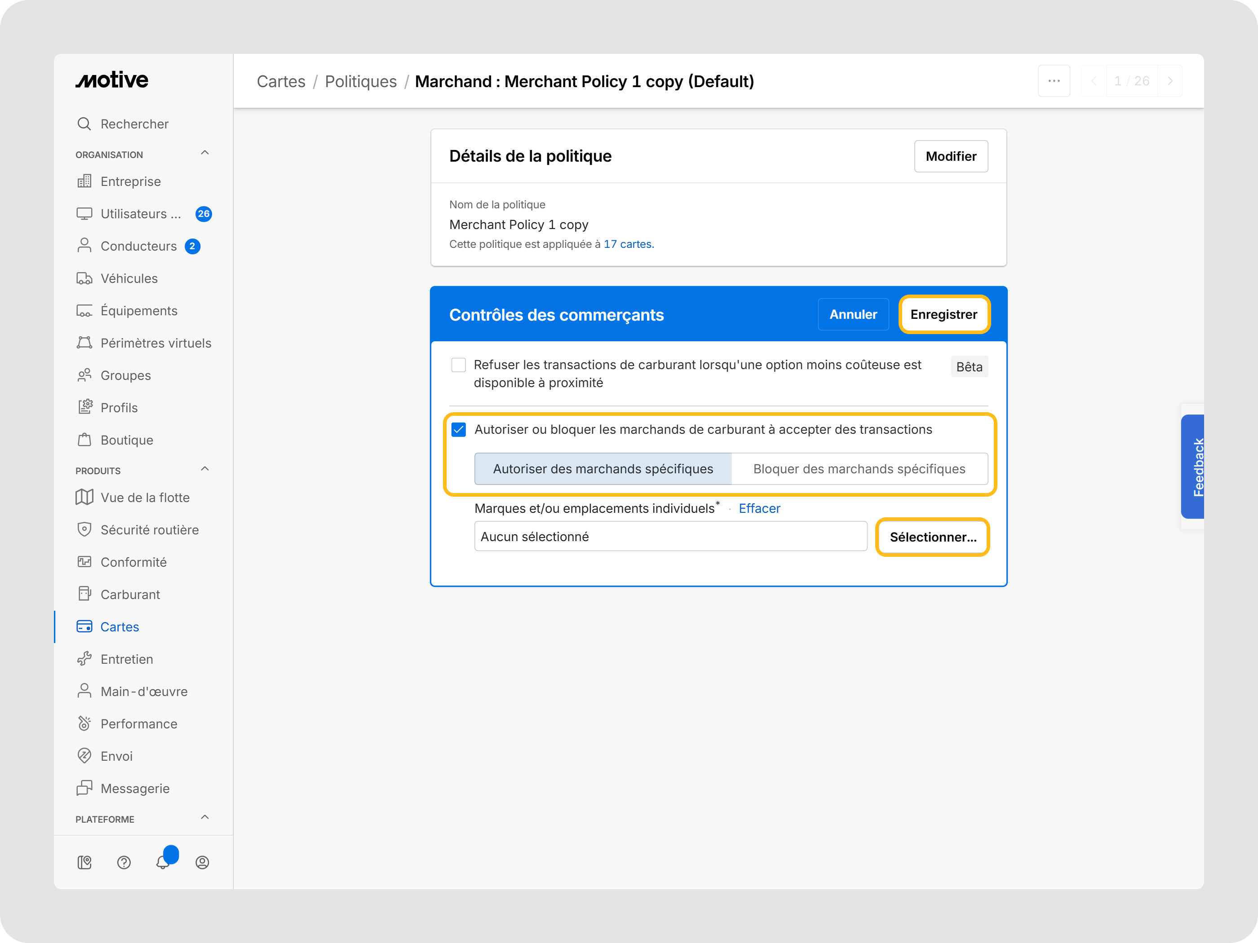Click the Boutique shopping bag icon
The height and width of the screenshot is (943, 1258).
[84, 439]
